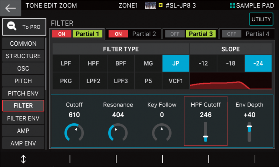The width and height of the screenshot is (279, 167).
Task: Turn on Partial 4 OFF switch
Action: tap(231, 34)
